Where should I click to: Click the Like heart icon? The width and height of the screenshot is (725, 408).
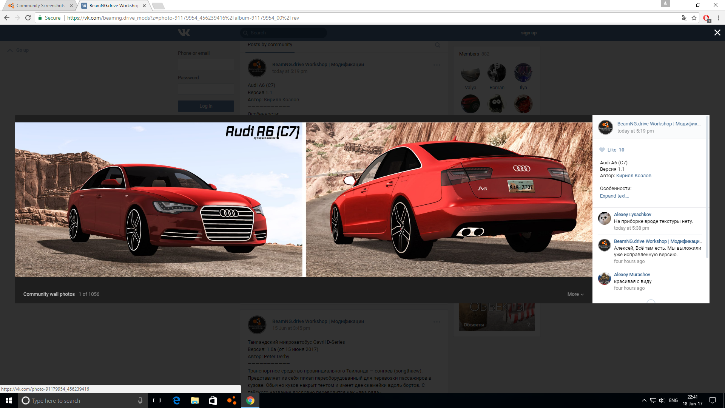(x=602, y=150)
